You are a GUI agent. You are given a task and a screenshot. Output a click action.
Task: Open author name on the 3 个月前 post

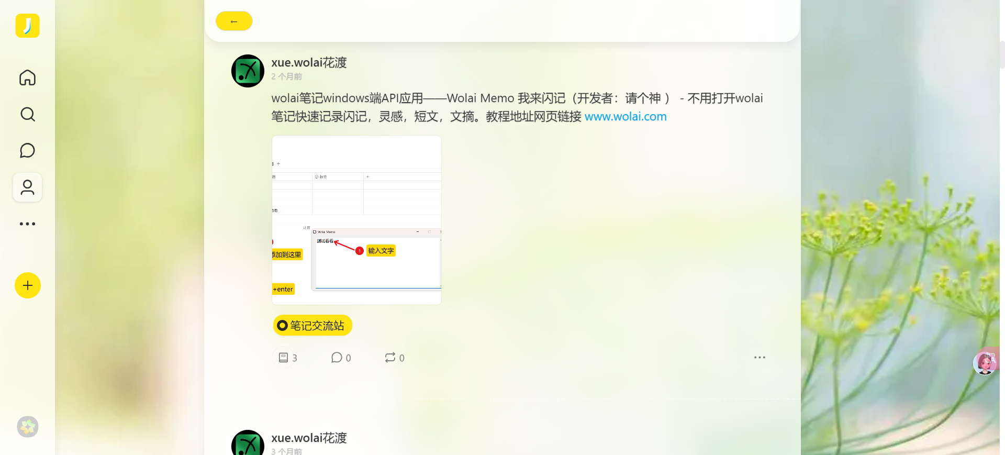coord(309,438)
